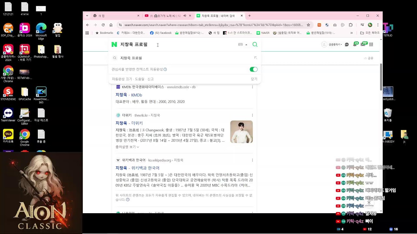Screen dimensions: 417x234
Task: Open Chrome extensions puzzle icon
Action: point(351,25)
